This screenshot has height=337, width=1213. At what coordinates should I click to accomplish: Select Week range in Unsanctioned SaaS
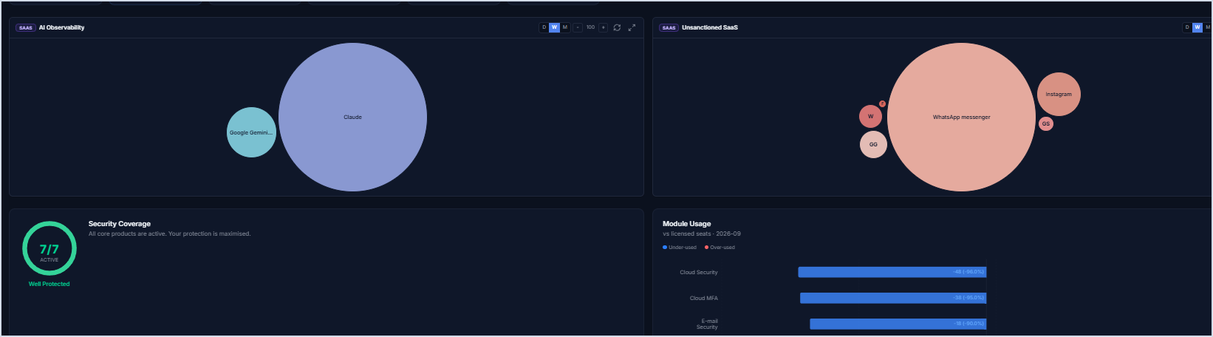pyautogui.click(x=1197, y=27)
